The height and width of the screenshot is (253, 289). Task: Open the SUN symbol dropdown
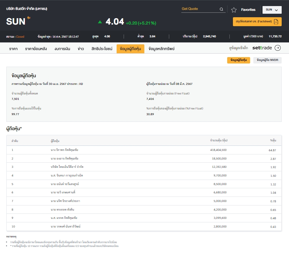pyautogui.click(x=272, y=10)
